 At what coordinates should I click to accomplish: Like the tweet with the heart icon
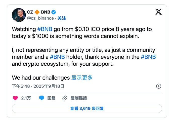pyautogui.click(x=15, y=98)
